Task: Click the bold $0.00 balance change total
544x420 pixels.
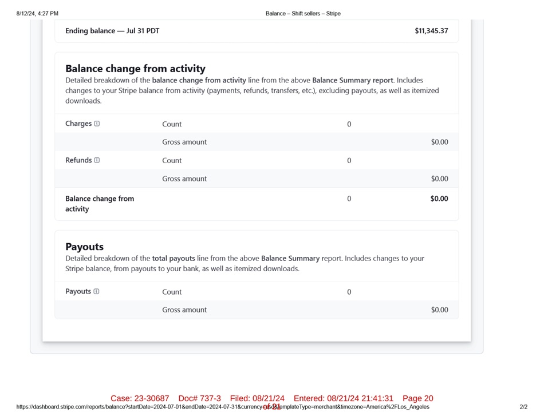Action: point(439,199)
